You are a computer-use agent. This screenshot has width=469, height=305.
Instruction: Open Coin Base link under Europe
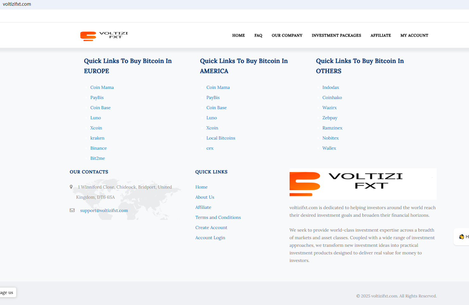[100, 108]
